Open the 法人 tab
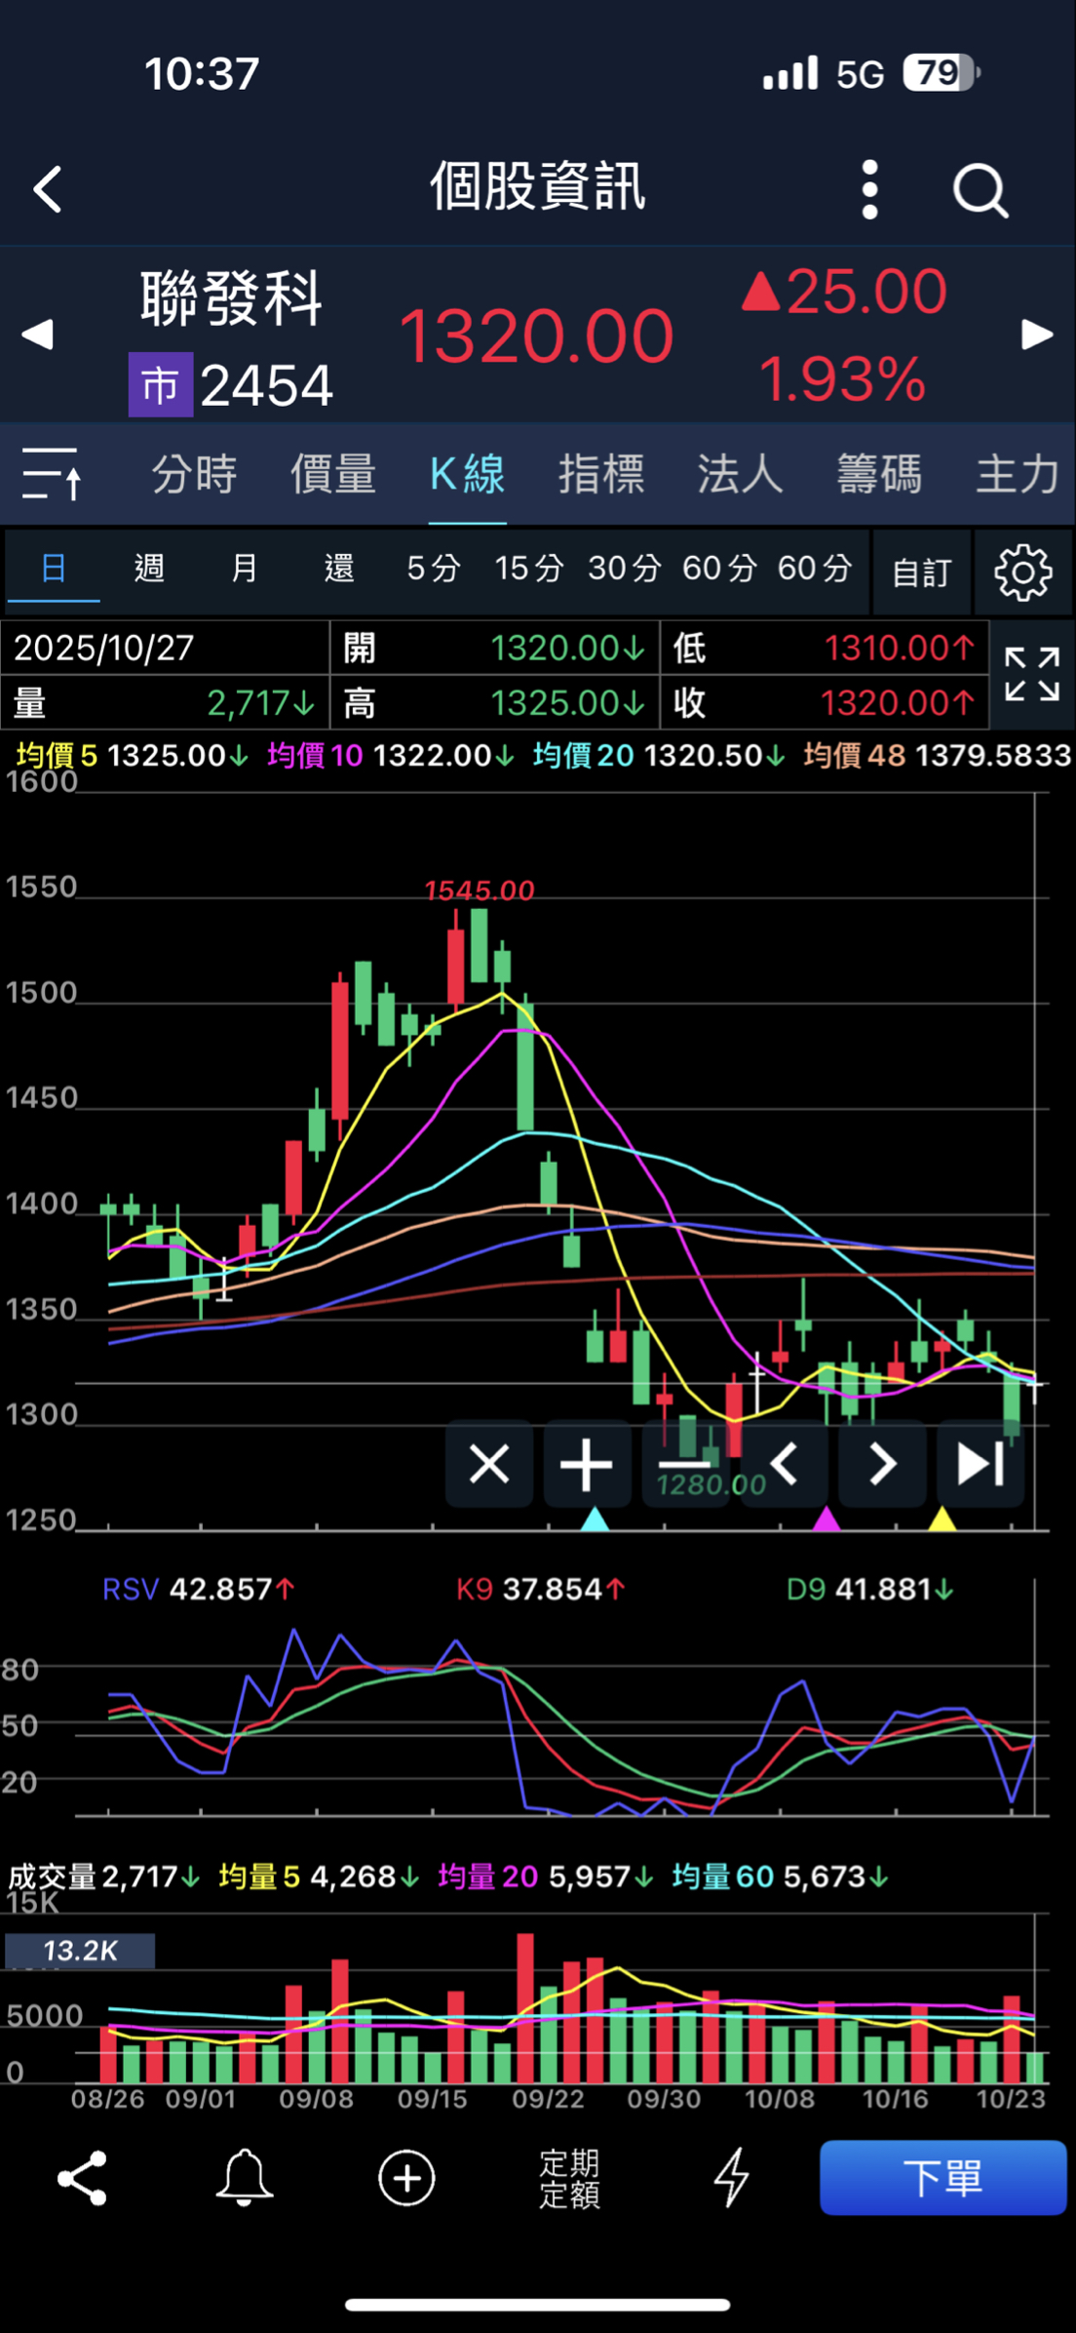Screen dimensions: 1076x2333 (741, 475)
